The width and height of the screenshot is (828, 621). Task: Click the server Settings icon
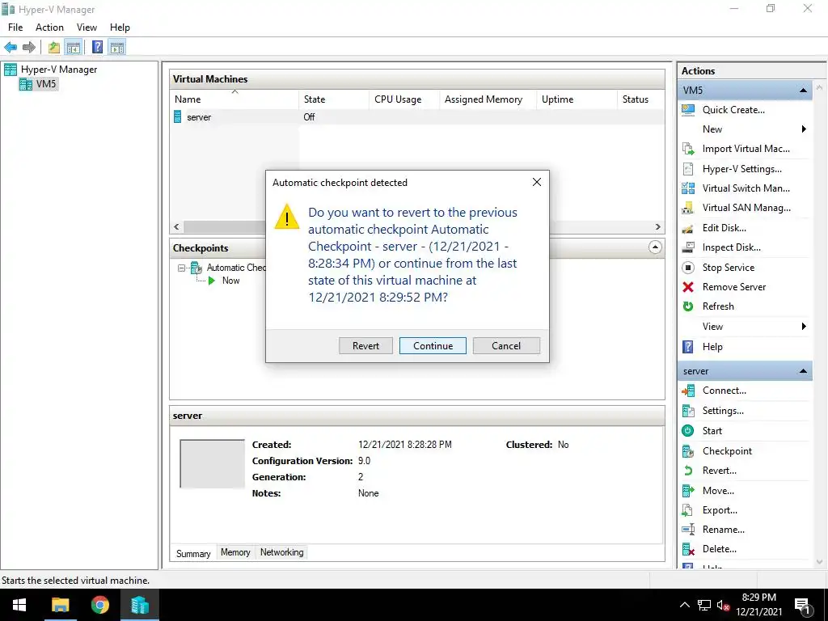pos(688,411)
